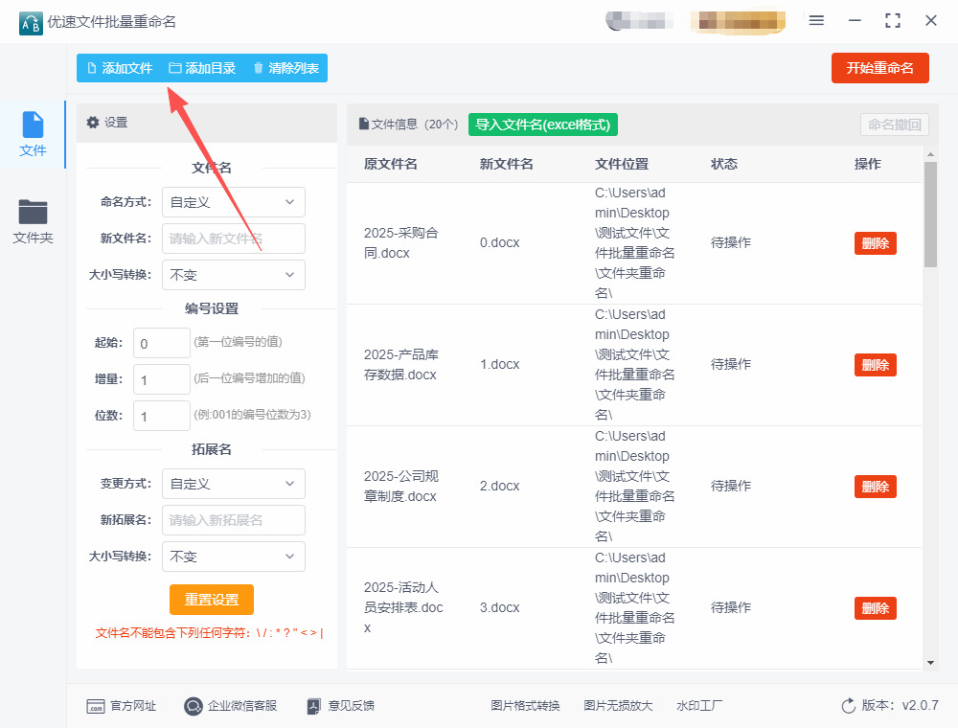Click the 开始重命名 button

coord(879,68)
